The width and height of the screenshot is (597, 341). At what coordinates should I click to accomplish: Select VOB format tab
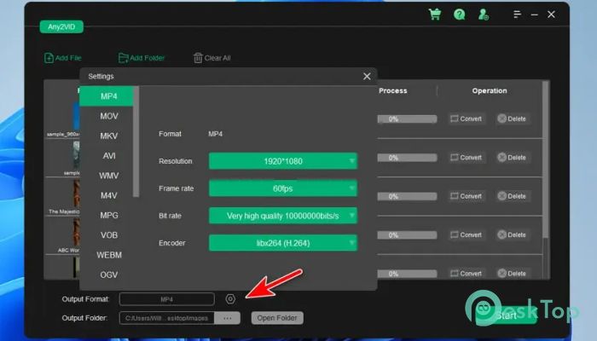point(109,234)
